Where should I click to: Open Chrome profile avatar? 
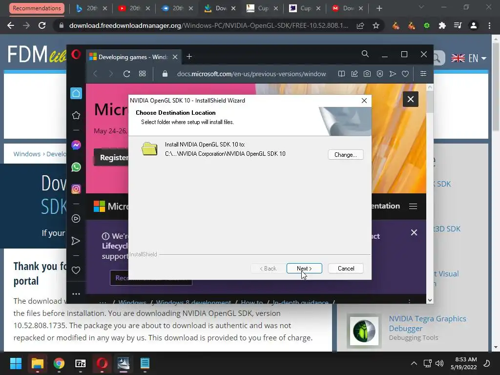tap(474, 25)
